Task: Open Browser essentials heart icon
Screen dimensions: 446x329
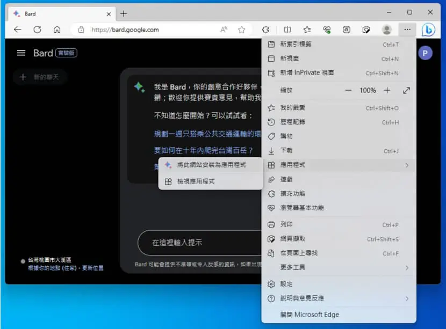Action: click(327, 30)
